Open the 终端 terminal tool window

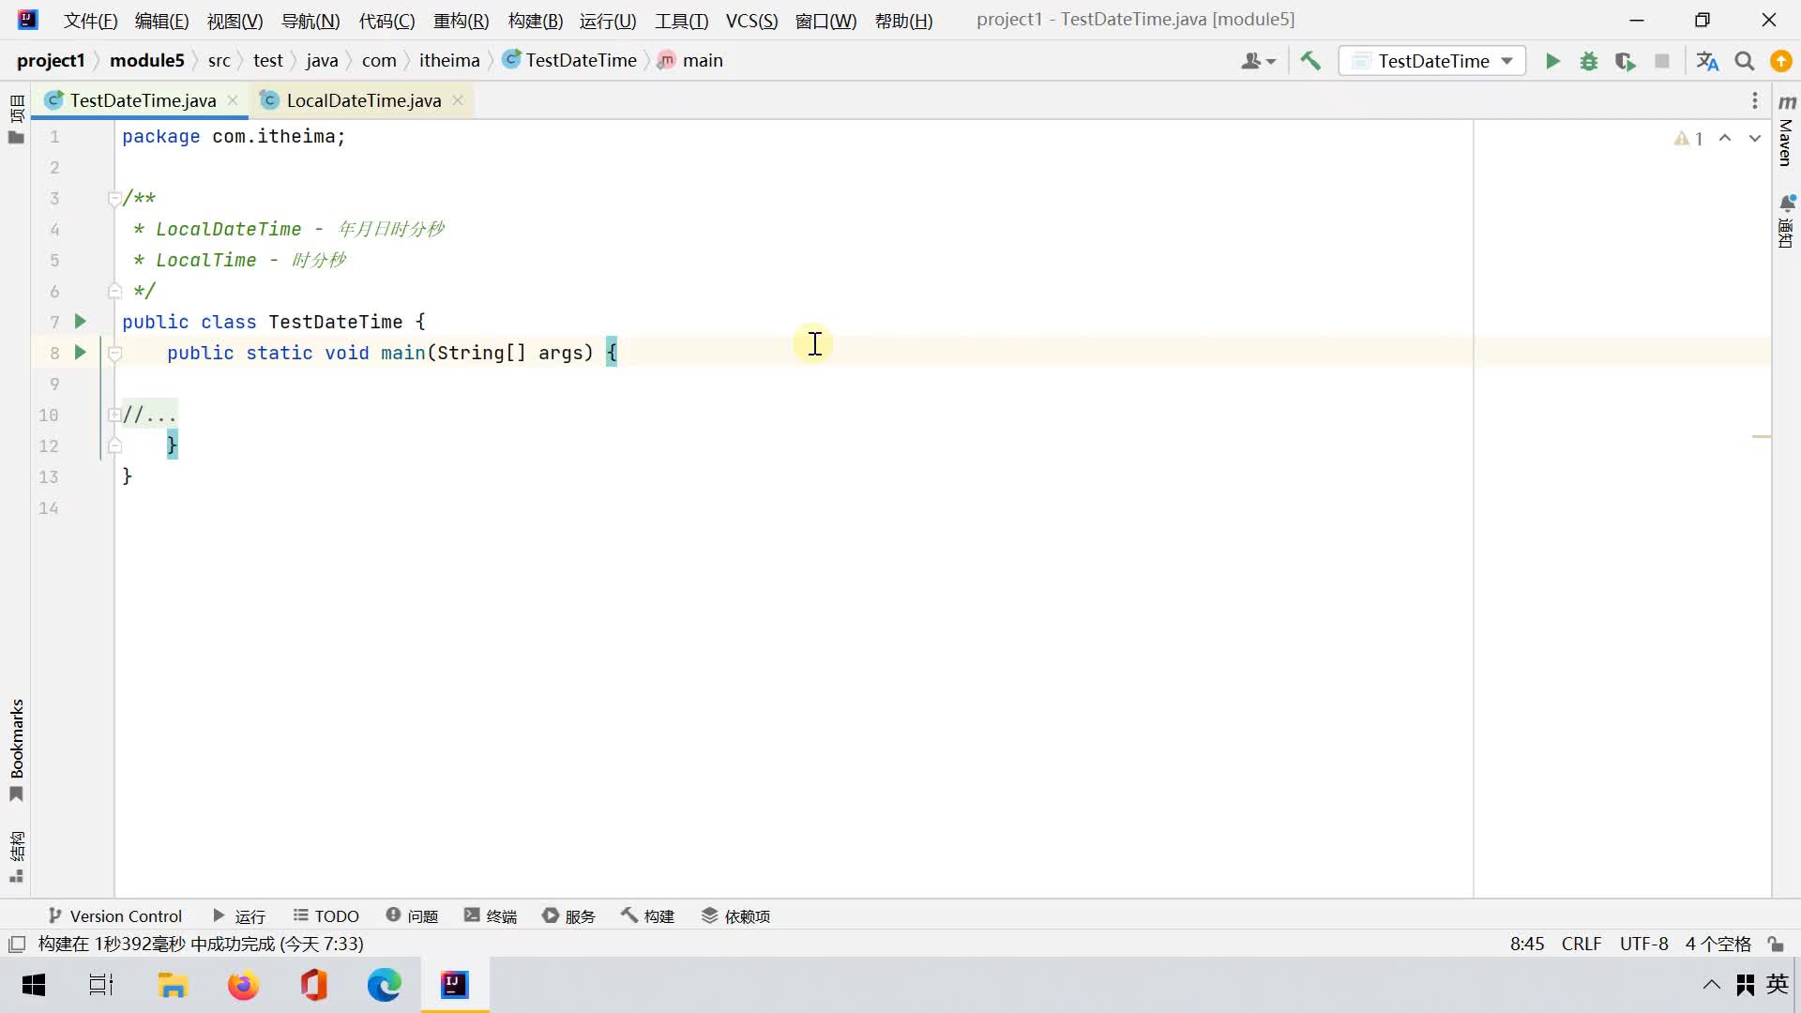tap(491, 916)
